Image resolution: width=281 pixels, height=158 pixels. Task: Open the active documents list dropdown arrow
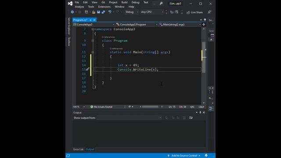(201, 20)
